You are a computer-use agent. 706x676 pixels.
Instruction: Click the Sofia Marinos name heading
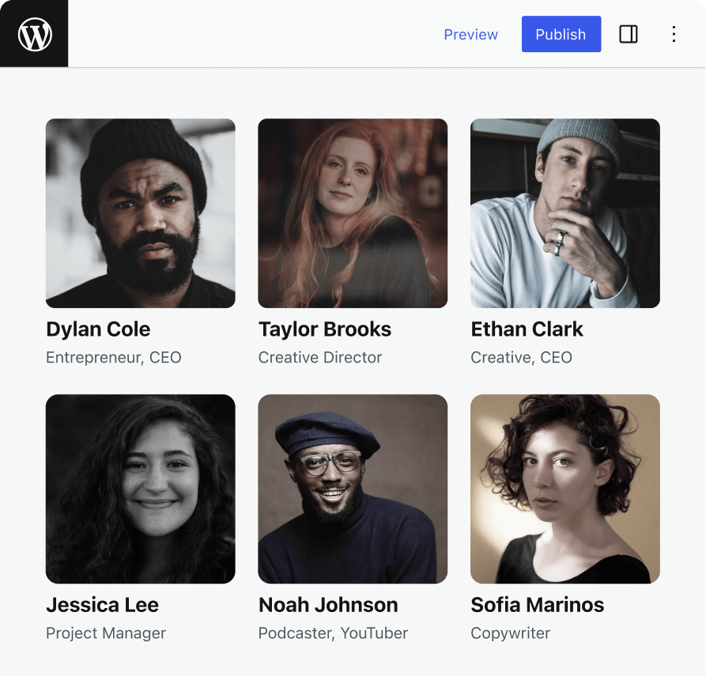coord(537,605)
